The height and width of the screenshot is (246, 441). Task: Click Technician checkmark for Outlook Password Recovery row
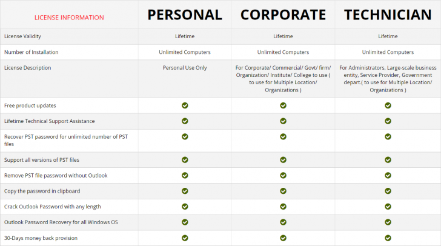pyautogui.click(x=388, y=222)
